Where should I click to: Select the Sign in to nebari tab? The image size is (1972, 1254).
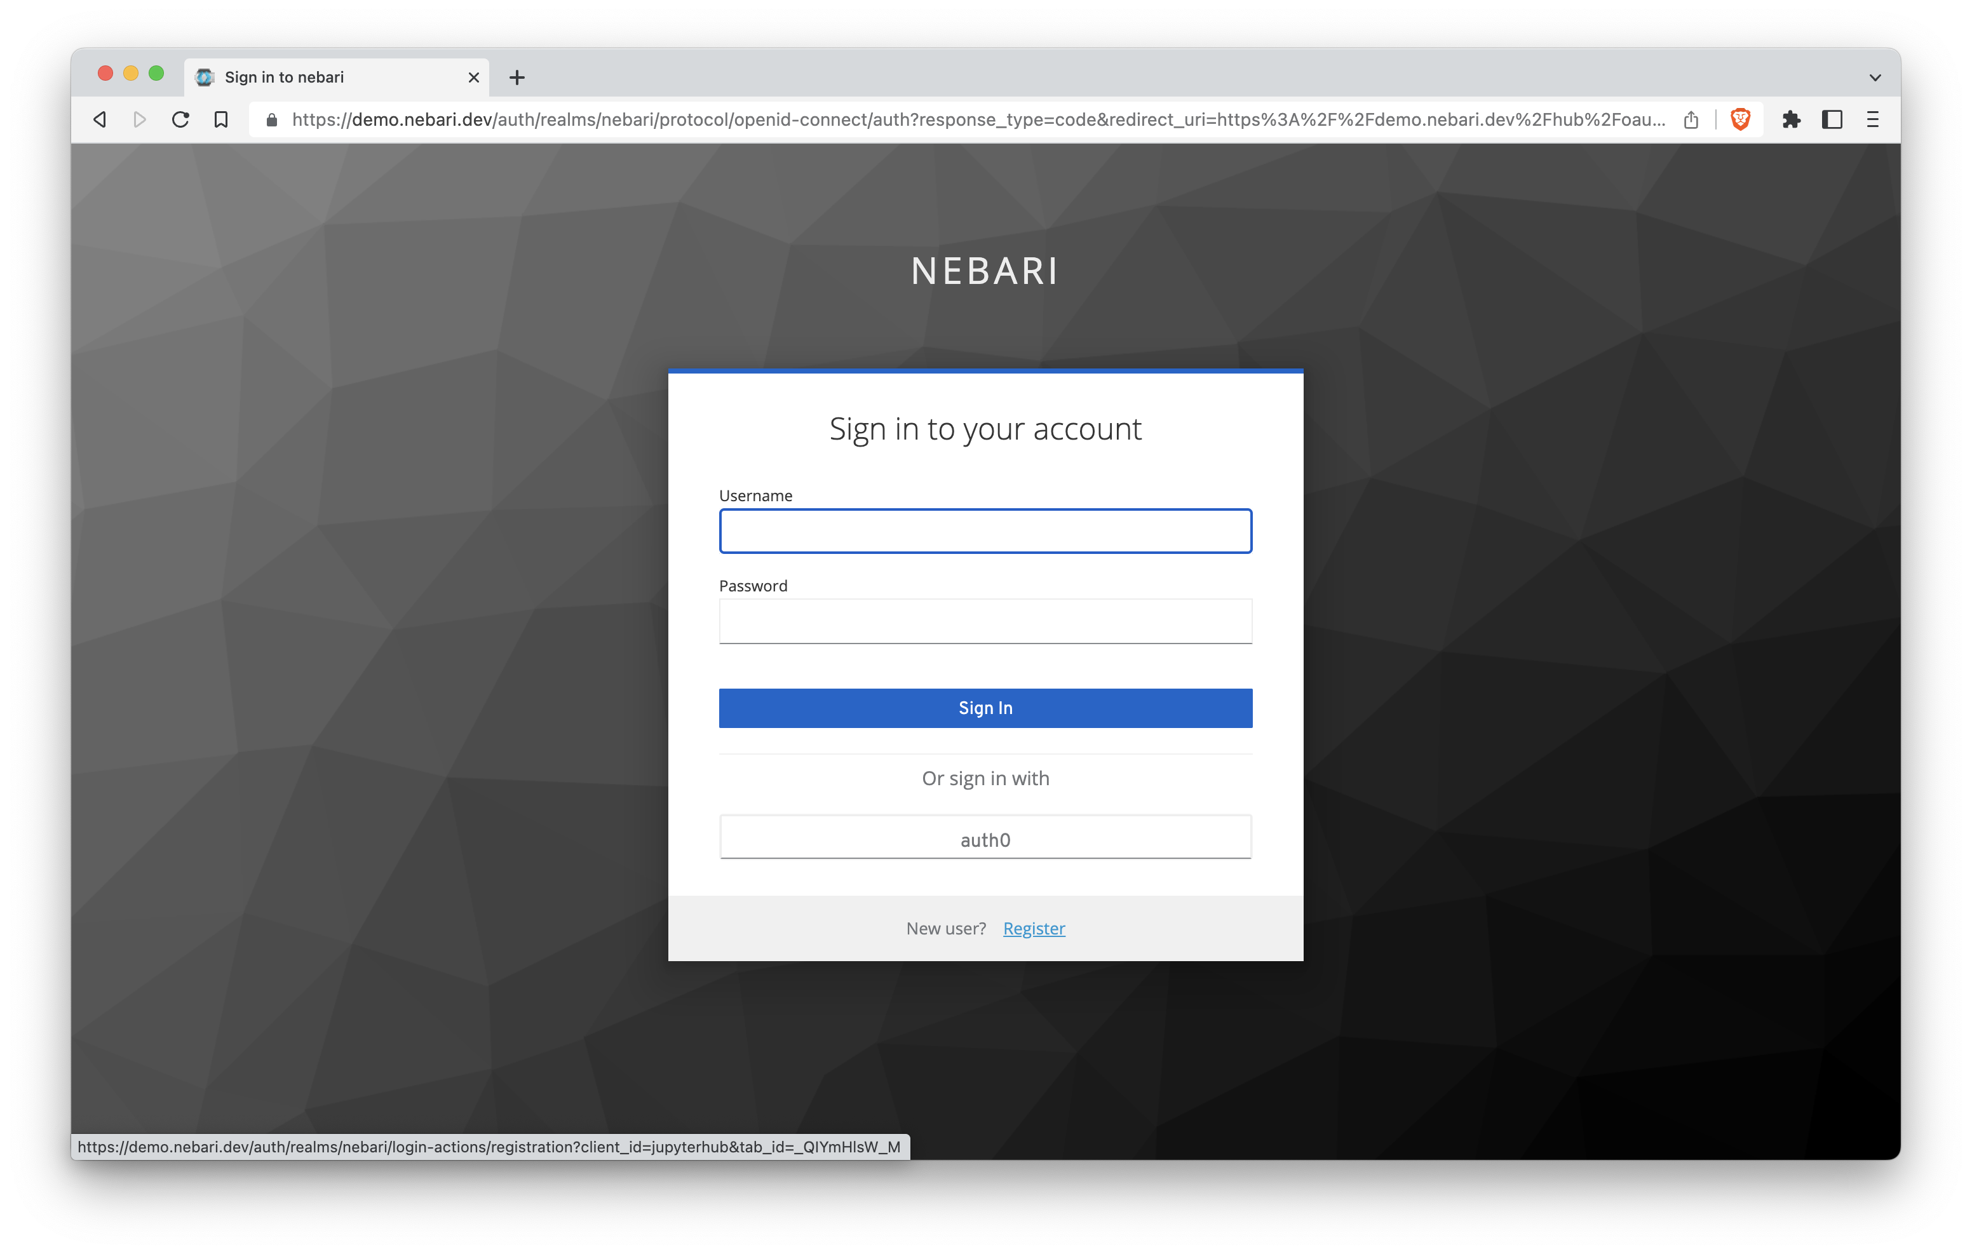pyautogui.click(x=328, y=77)
